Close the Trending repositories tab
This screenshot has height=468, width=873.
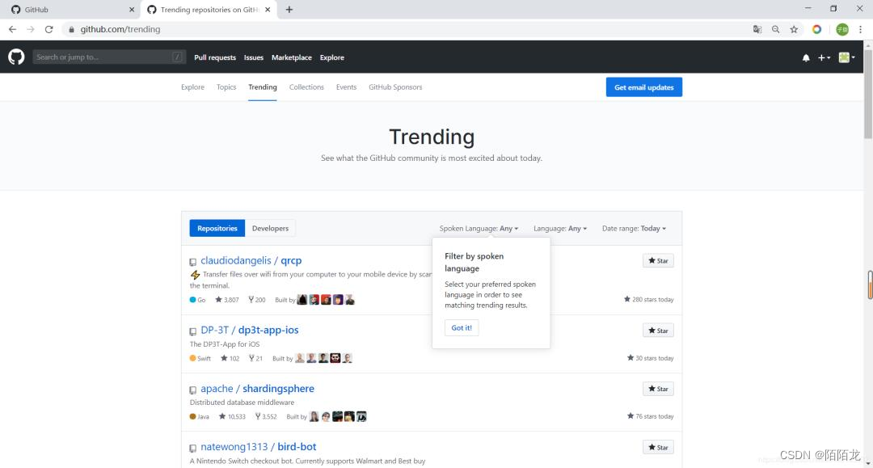point(268,10)
